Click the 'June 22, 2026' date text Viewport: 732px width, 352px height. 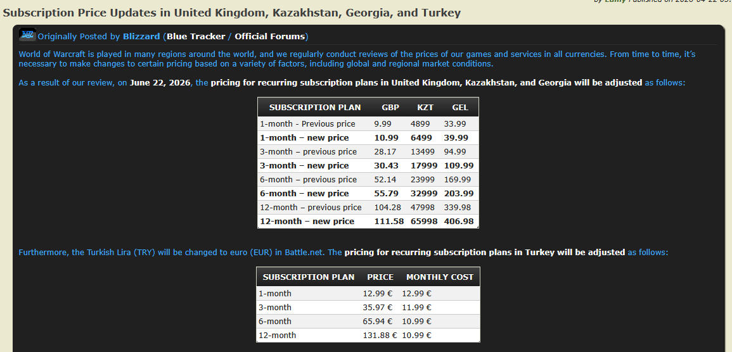tap(160, 83)
